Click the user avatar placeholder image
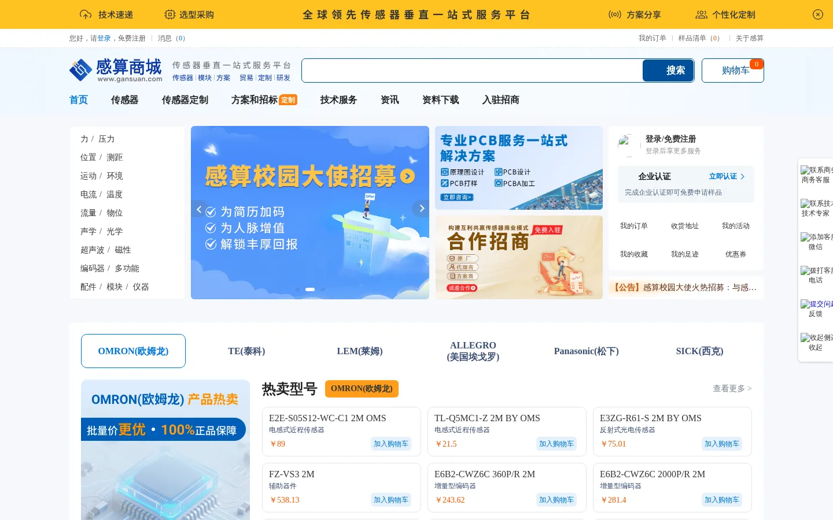This screenshot has height=520, width=833. pos(629,145)
